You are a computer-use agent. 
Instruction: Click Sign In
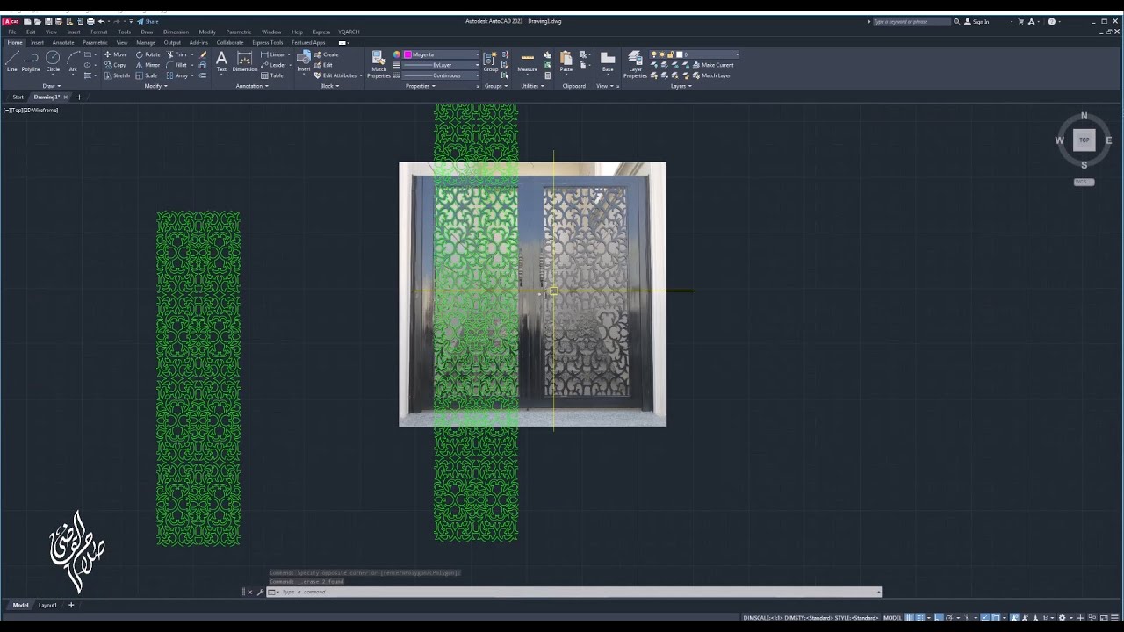976,21
